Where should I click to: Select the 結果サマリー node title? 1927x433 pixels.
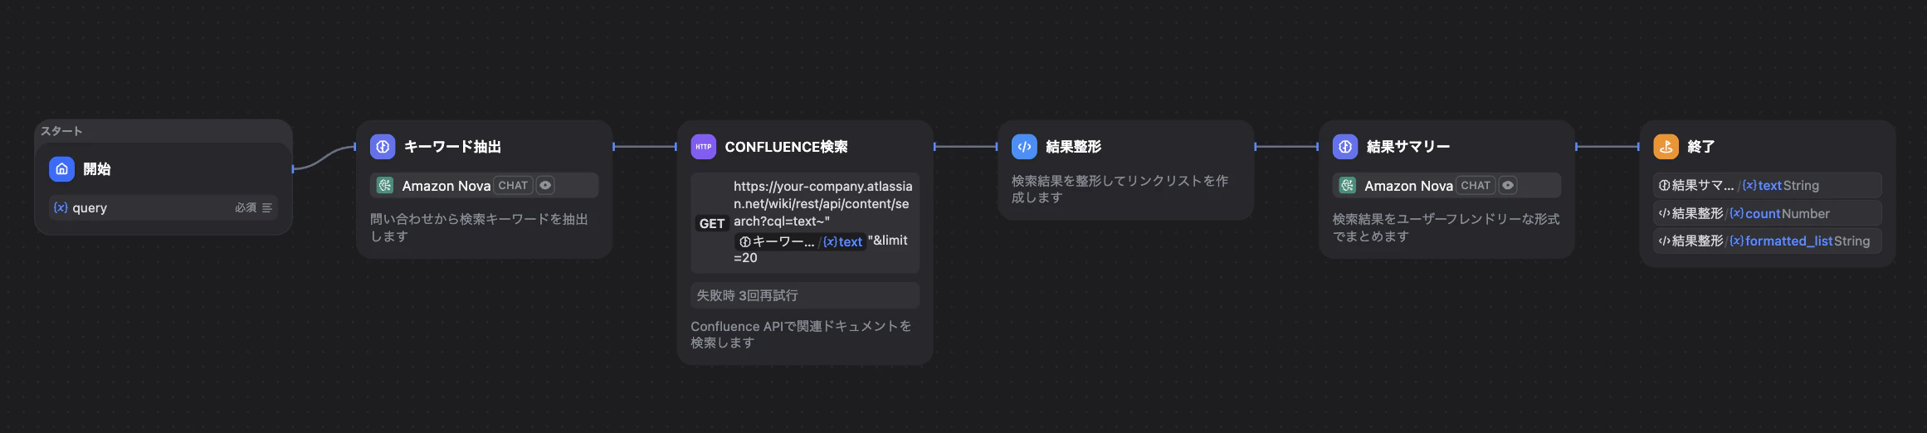pyautogui.click(x=1408, y=147)
